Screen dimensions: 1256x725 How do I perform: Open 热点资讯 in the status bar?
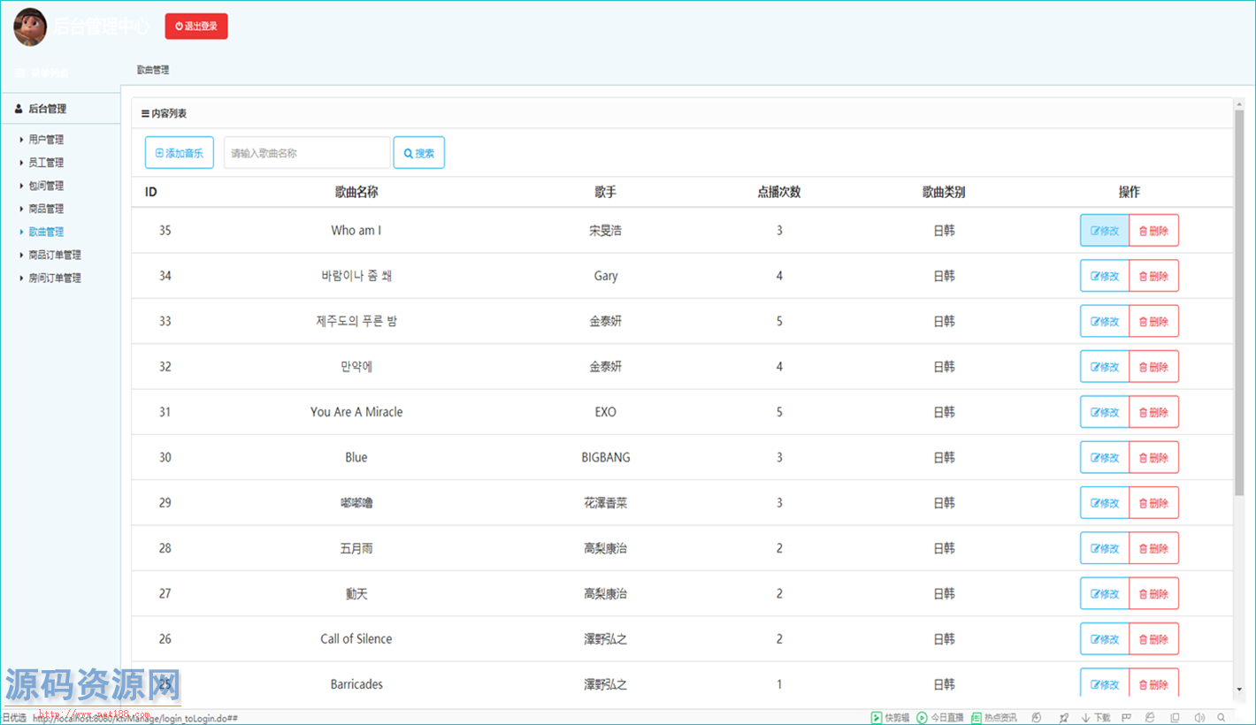pos(994,718)
